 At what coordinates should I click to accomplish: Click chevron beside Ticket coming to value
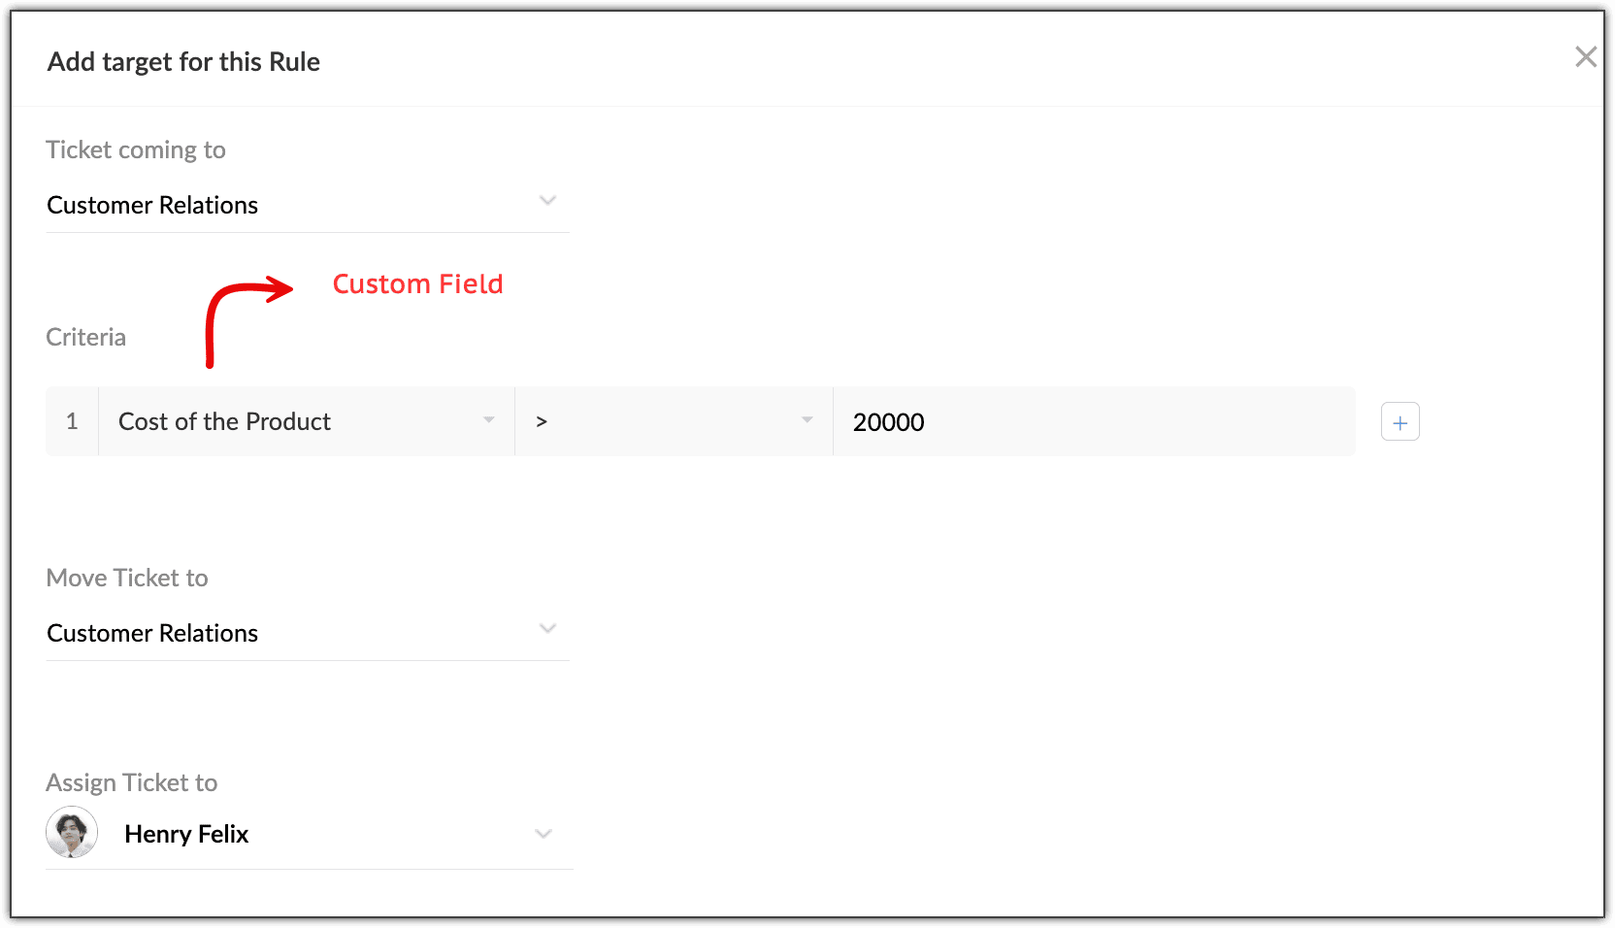coord(547,201)
